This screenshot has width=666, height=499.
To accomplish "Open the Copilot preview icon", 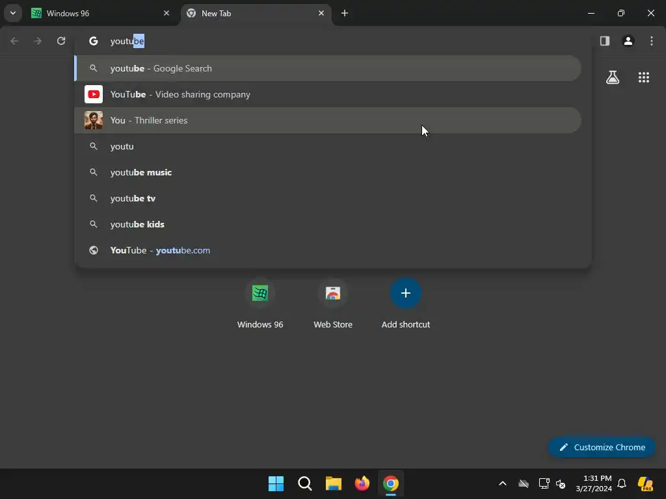I will [x=645, y=483].
